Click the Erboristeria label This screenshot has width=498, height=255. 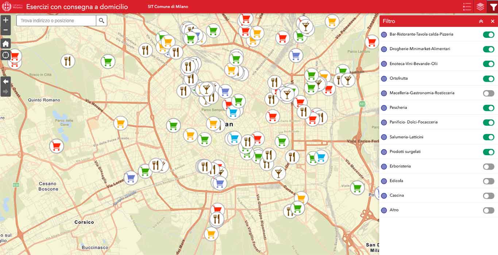click(400, 166)
